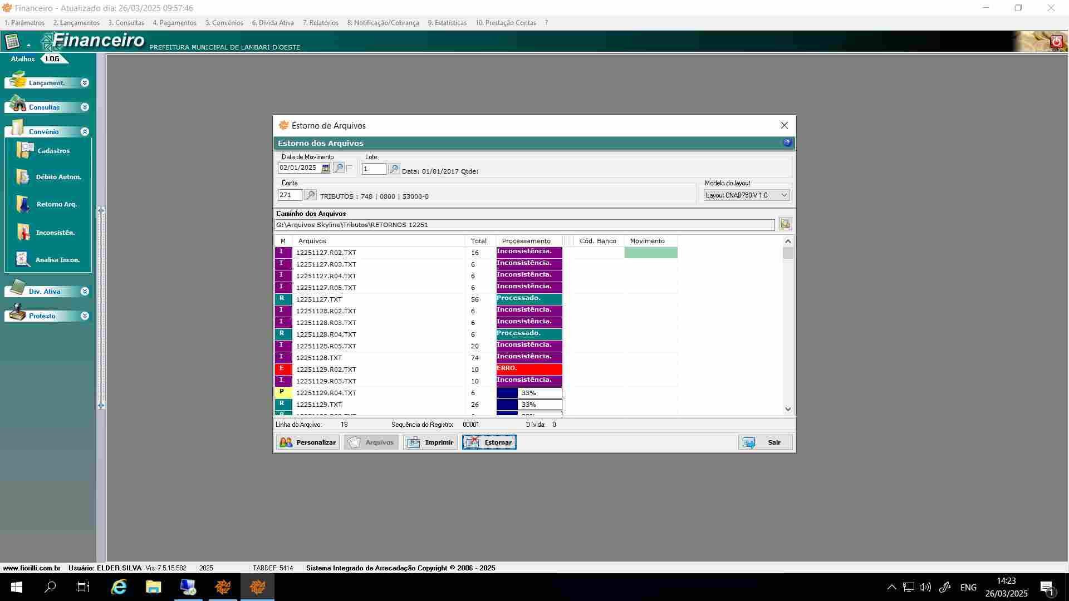
Task: Collapse the Convênio sidebar group
Action: click(x=85, y=132)
